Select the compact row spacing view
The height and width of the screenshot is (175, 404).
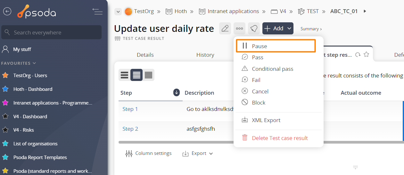point(148,75)
